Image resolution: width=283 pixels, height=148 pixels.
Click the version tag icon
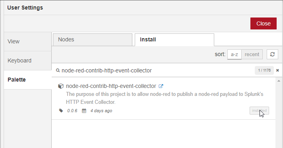(x=61, y=111)
